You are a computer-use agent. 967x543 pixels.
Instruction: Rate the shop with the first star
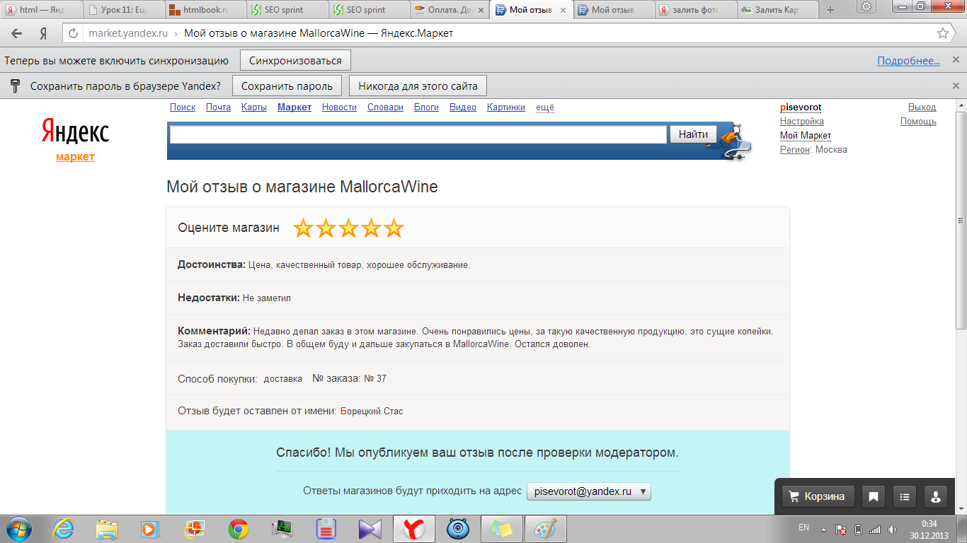(303, 228)
